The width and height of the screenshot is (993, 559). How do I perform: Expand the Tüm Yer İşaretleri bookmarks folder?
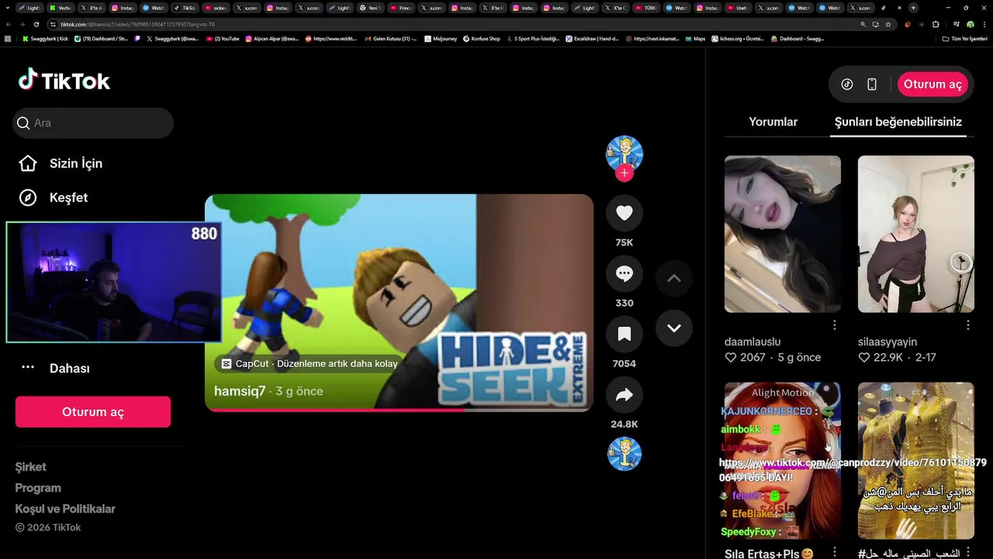pos(965,38)
